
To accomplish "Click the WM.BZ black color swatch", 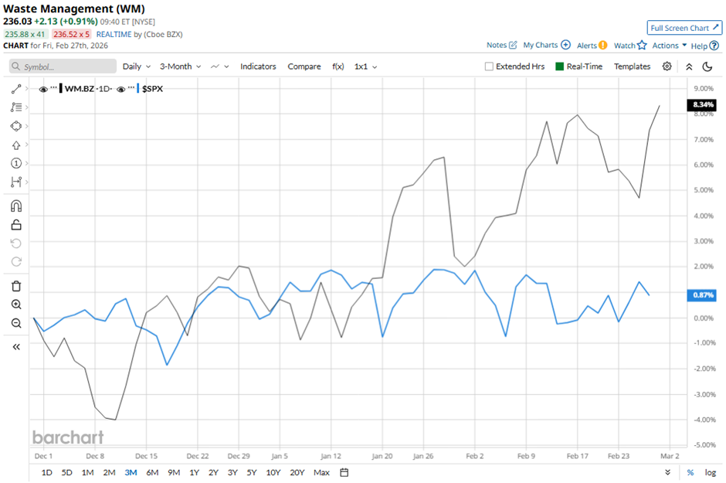I will click(x=61, y=88).
